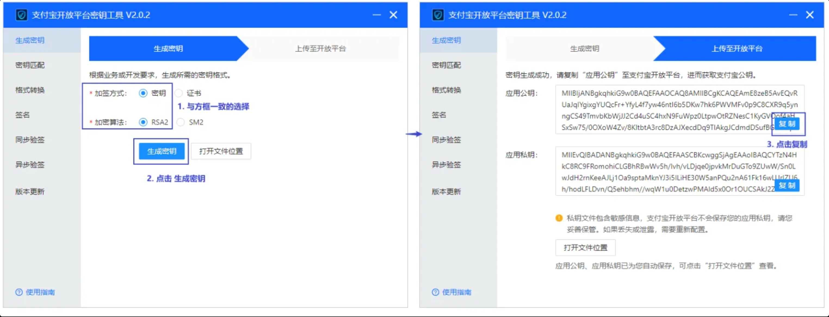Select the 生成密钥 step tab in left window
Image resolution: width=829 pixels, height=317 pixels.
[x=168, y=49]
